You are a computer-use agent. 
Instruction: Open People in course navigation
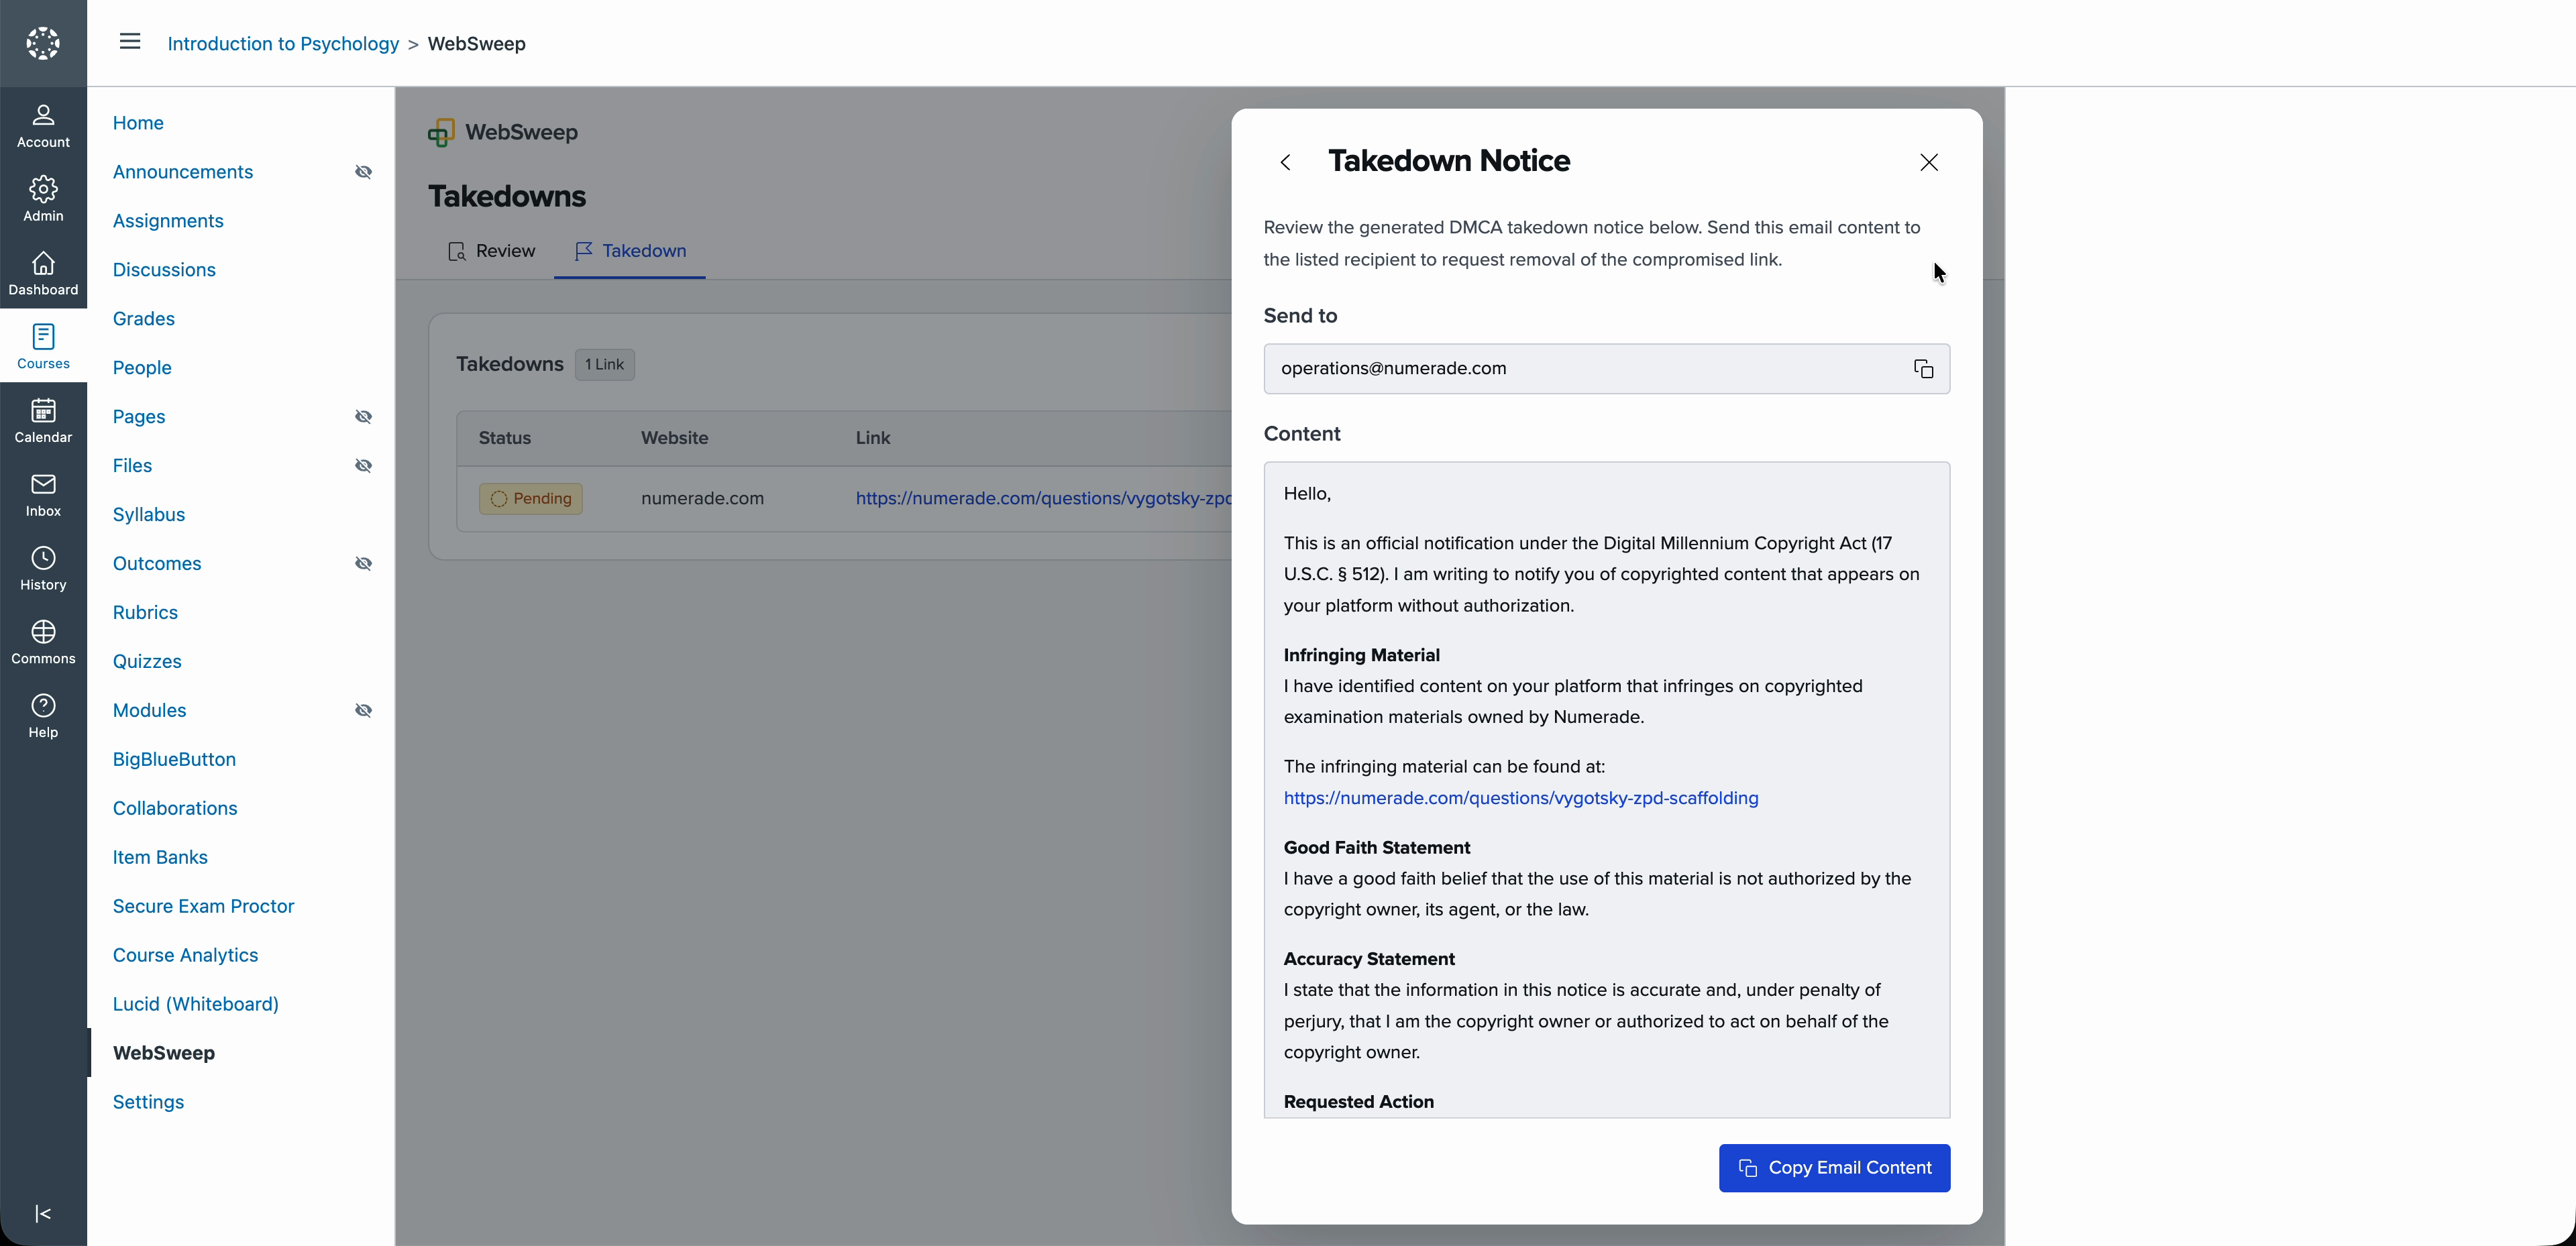(x=142, y=368)
